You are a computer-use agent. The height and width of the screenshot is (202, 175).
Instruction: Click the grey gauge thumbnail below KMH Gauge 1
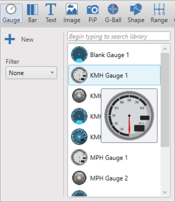click(79, 96)
